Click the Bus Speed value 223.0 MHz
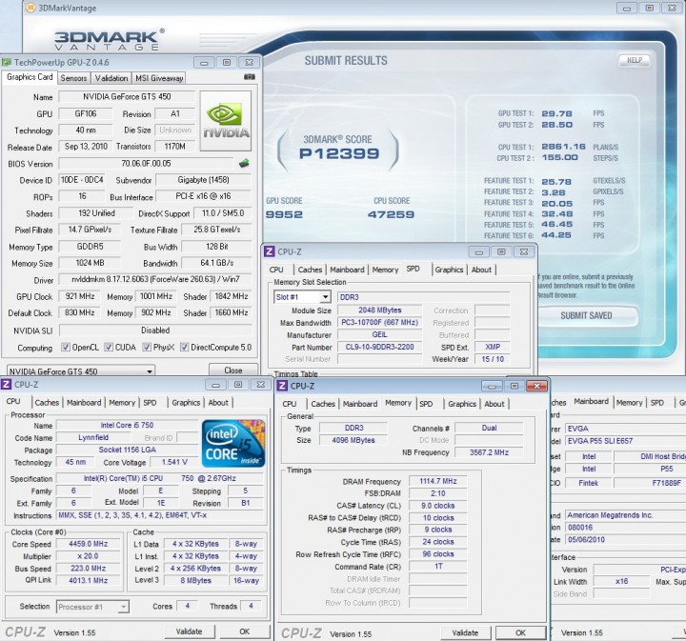 pyautogui.click(x=89, y=569)
